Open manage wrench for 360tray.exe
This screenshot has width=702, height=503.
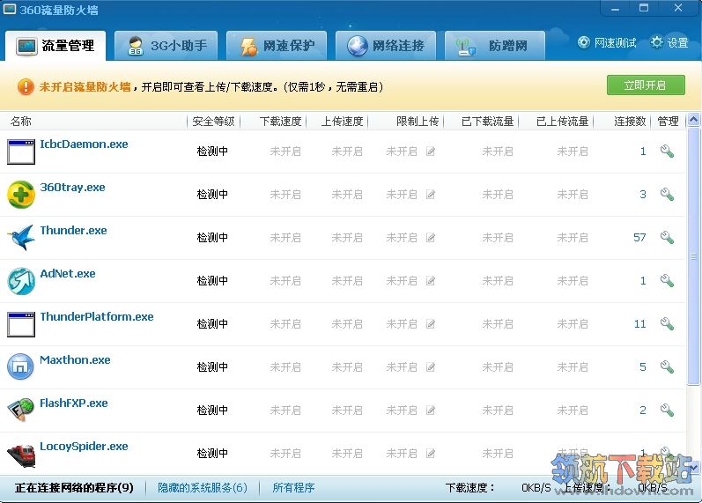(667, 195)
